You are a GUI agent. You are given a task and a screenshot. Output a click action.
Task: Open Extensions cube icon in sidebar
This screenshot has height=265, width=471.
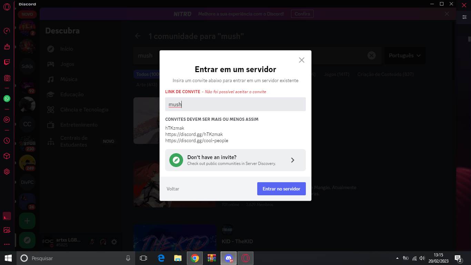(7, 156)
